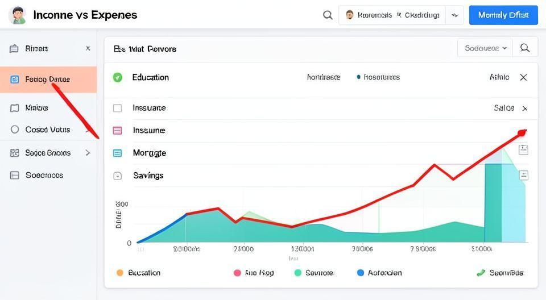Viewport: 546px width, 300px height.
Task: Close the Education row with X icon
Action: click(x=523, y=77)
